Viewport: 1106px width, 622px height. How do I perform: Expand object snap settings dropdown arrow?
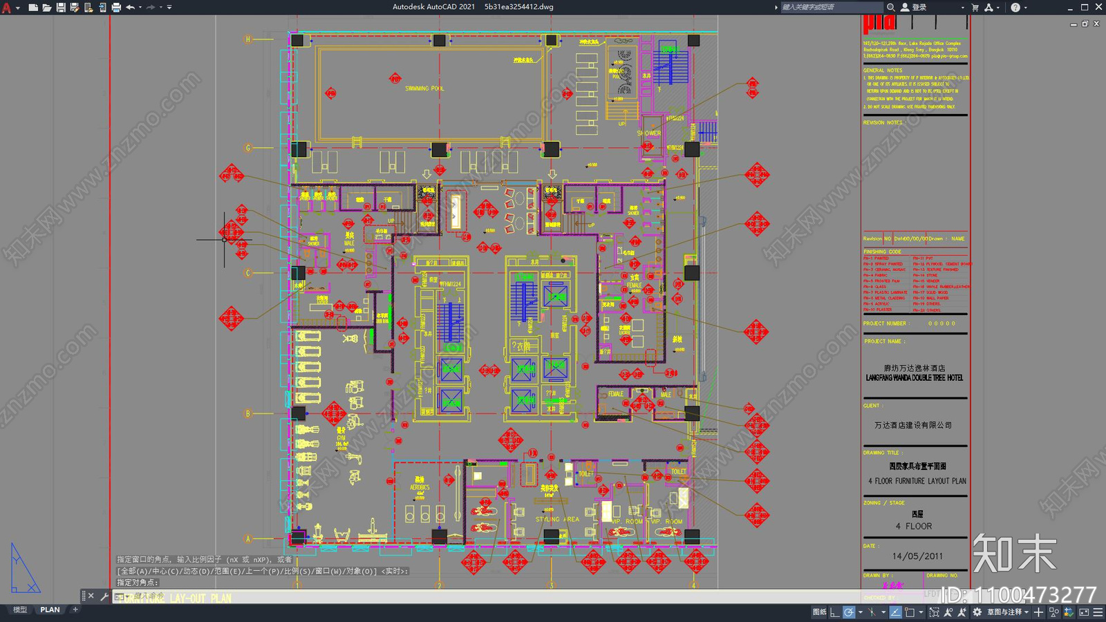(921, 612)
